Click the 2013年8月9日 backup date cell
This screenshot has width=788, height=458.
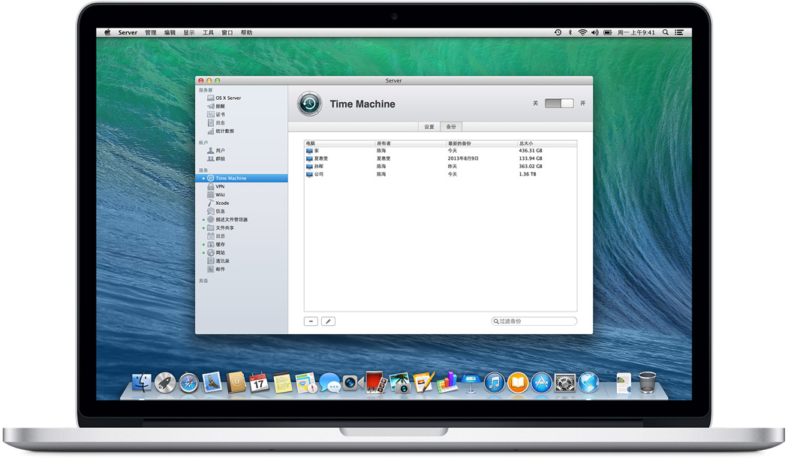coord(463,158)
